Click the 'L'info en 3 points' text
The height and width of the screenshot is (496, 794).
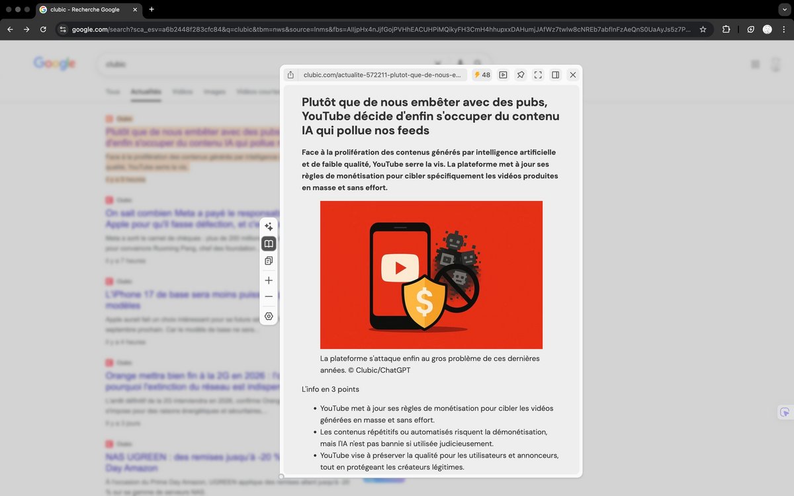tap(331, 389)
